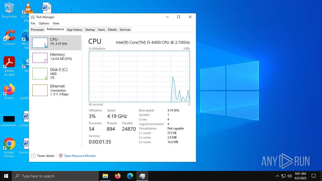The image size is (322, 181).
Task: Open the network status tray icon
Action: (x=284, y=176)
